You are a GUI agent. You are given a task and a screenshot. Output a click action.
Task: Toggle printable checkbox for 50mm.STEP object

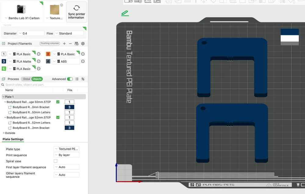point(58,102)
